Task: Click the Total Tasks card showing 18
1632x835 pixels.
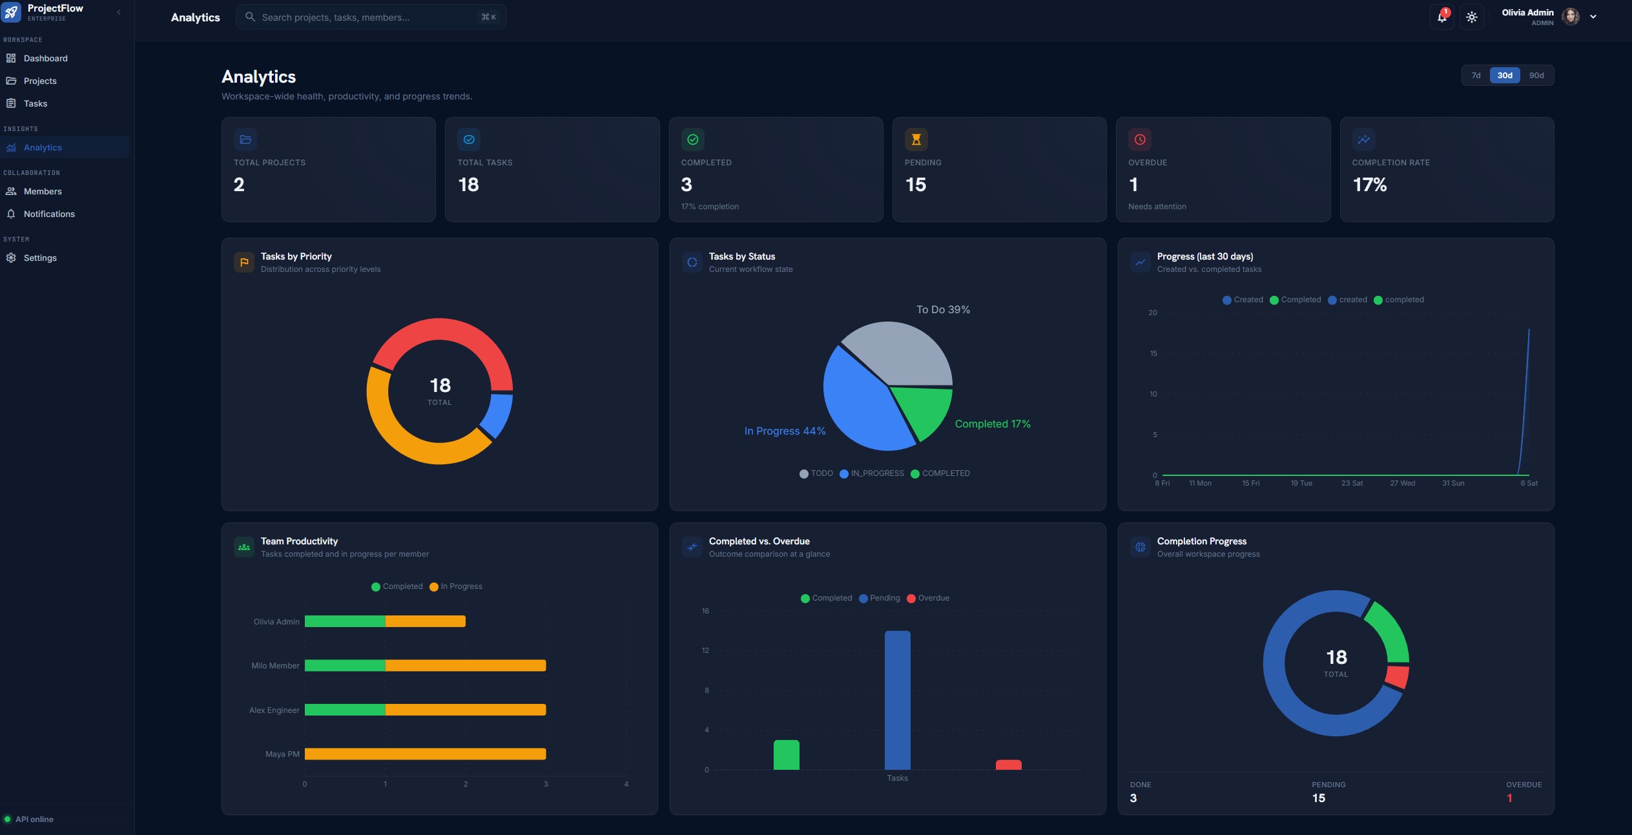Action: pyautogui.click(x=552, y=169)
